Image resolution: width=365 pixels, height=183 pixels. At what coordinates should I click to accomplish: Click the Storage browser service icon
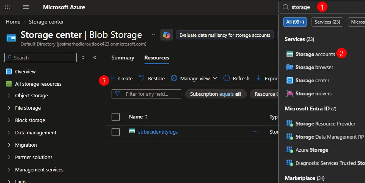tap(289, 67)
